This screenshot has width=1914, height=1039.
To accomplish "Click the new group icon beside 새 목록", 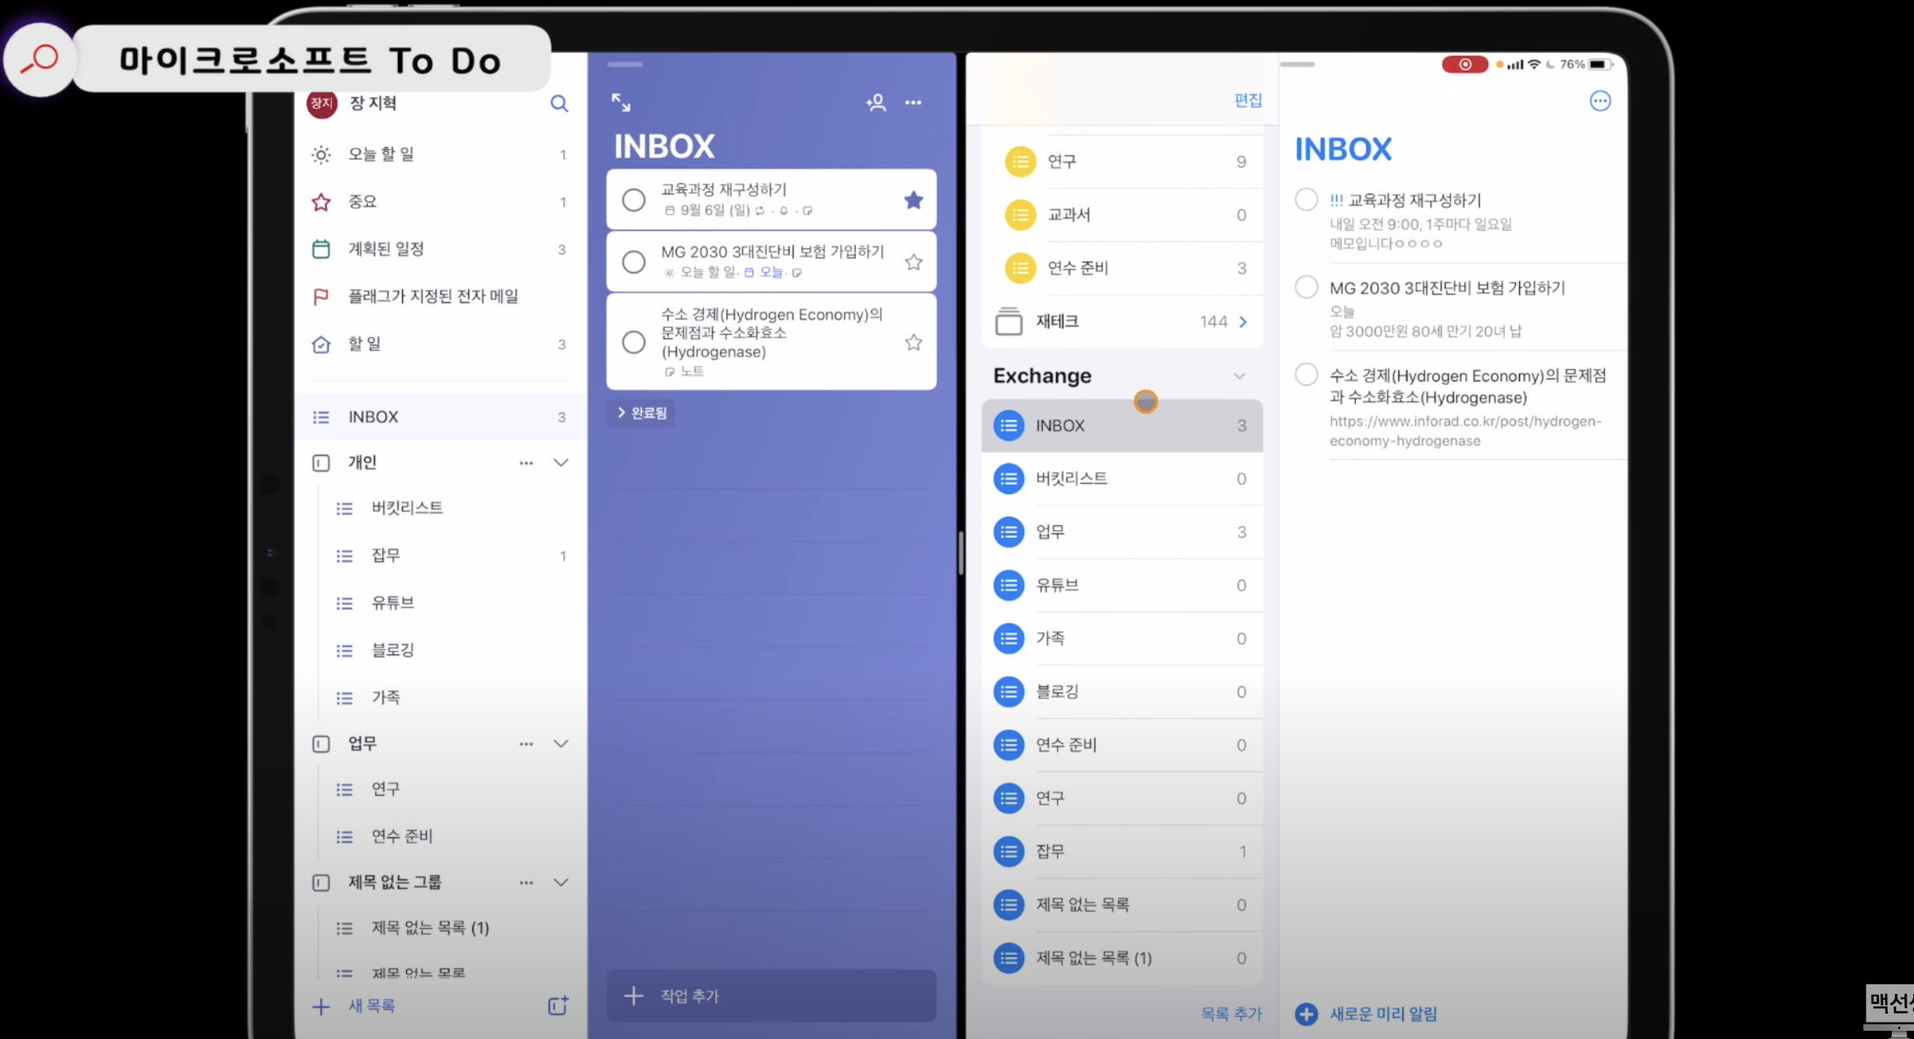I will point(557,1006).
